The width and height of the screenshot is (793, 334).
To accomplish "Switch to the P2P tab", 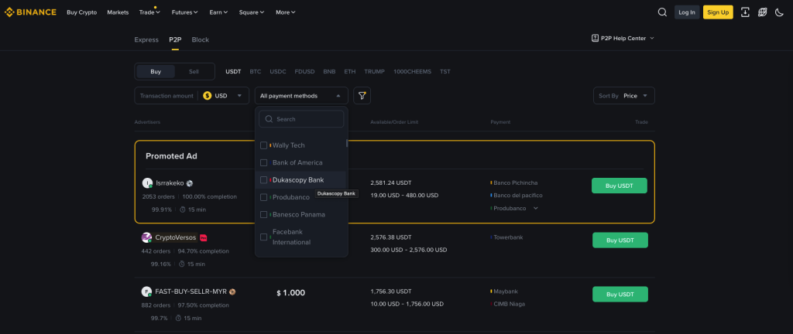I will 175,40.
